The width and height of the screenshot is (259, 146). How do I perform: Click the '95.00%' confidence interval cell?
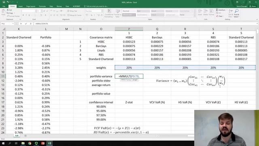[x=101, y=111]
